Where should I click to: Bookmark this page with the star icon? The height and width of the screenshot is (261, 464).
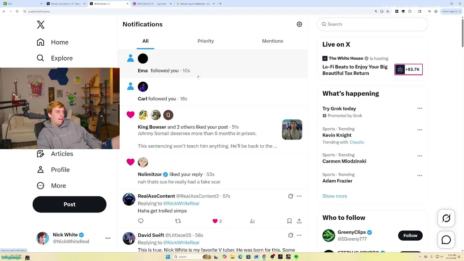pyautogui.click(x=388, y=12)
